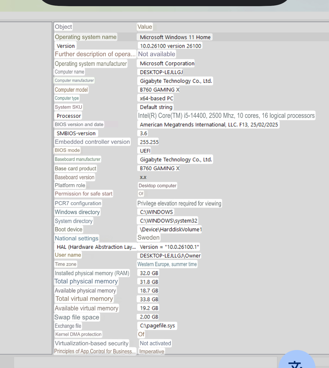
Task: Select the C:\pagefile.sys value
Action: [157, 326]
